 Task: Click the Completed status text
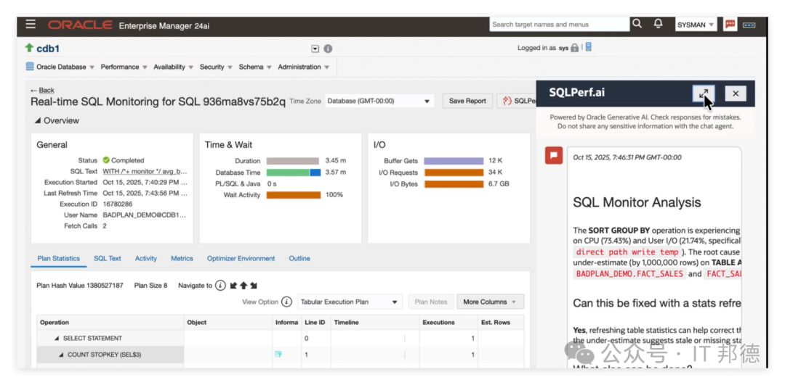[x=127, y=160]
